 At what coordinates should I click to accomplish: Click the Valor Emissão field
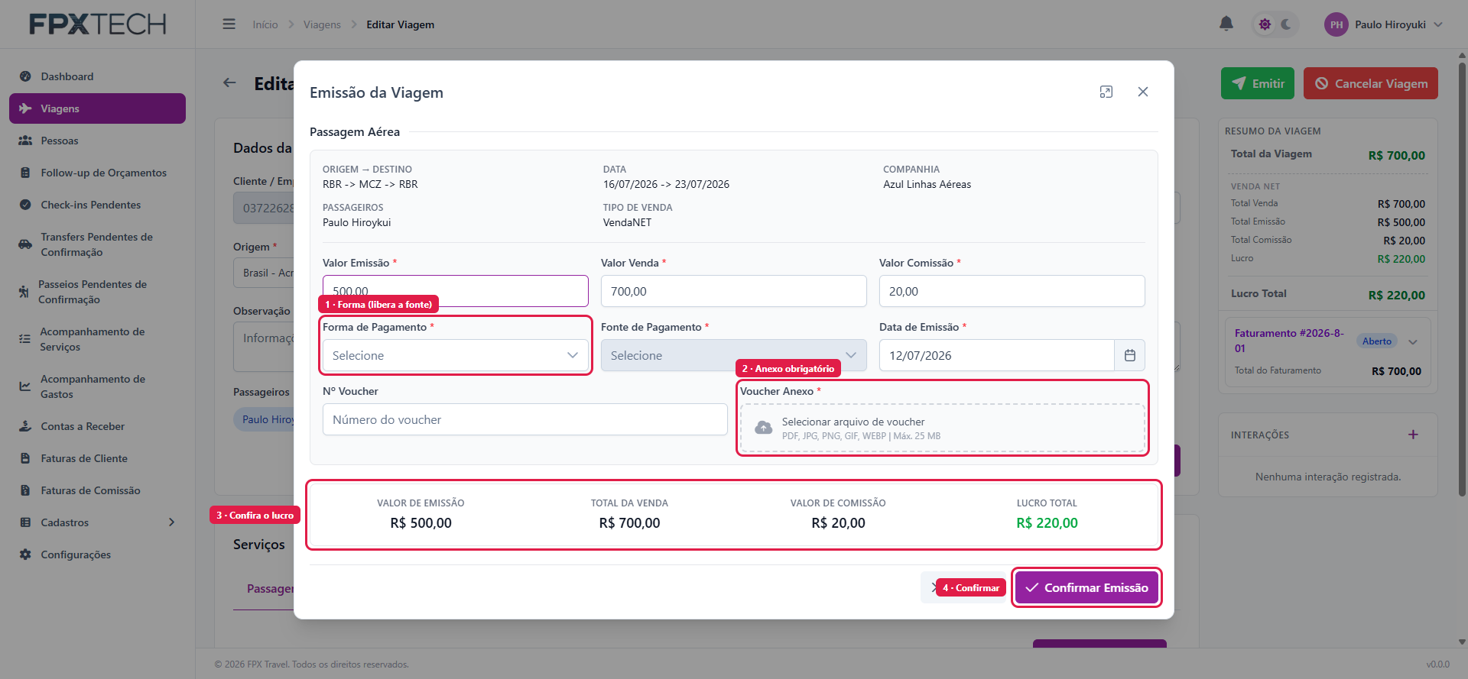456,291
